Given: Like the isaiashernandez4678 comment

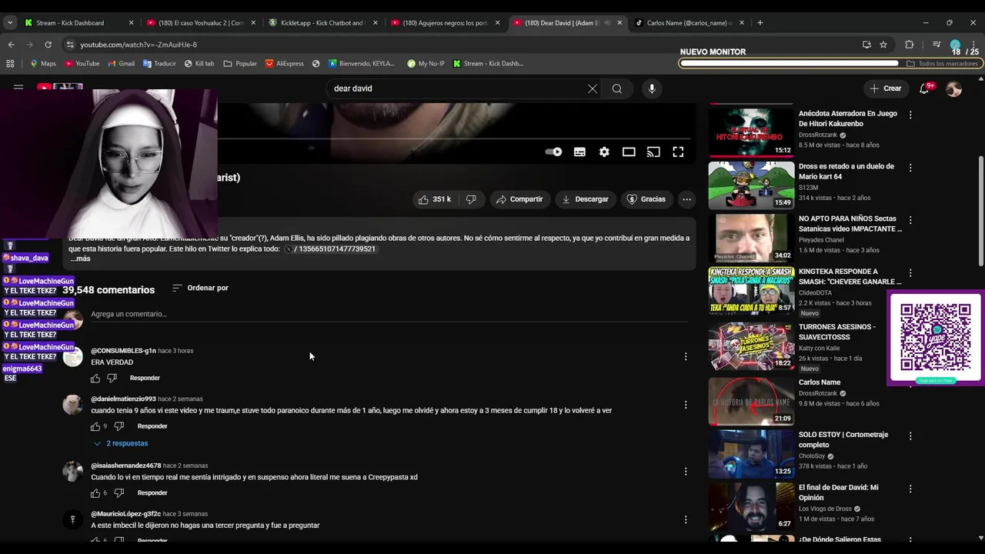Looking at the screenshot, I should [95, 493].
